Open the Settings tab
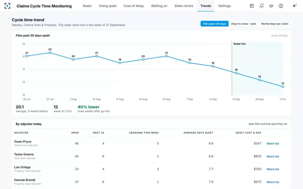303x189 pixels. pyautogui.click(x=224, y=6)
